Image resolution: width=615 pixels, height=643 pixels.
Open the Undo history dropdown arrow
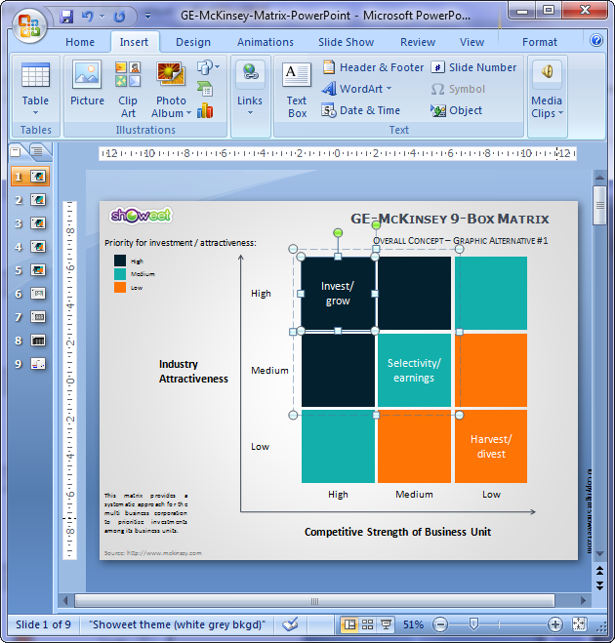coord(102,17)
